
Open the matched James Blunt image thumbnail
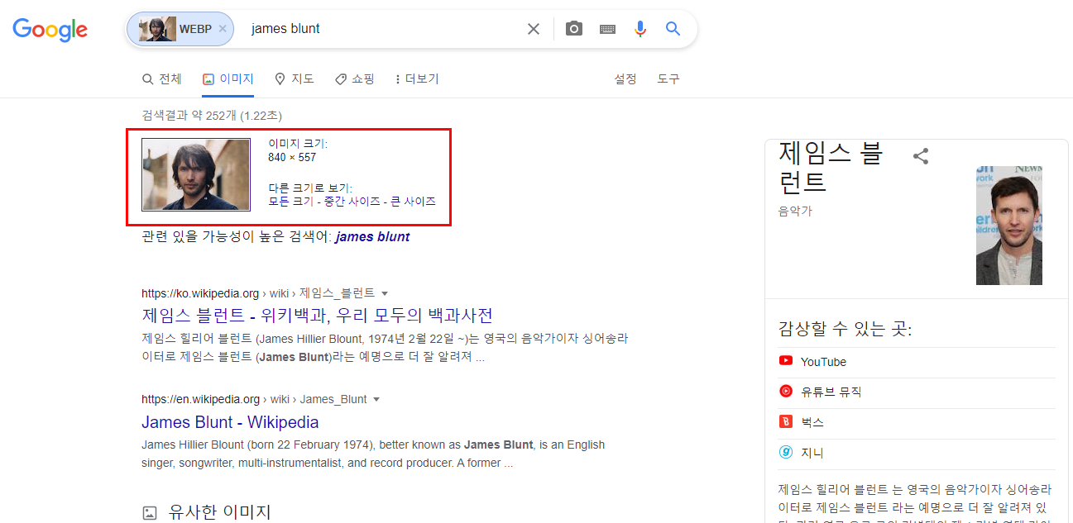coord(196,174)
